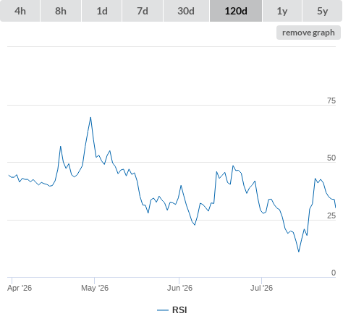This screenshot has width=343, height=329.
Task: Click the Jun '26 axis label
Action: pyautogui.click(x=179, y=288)
